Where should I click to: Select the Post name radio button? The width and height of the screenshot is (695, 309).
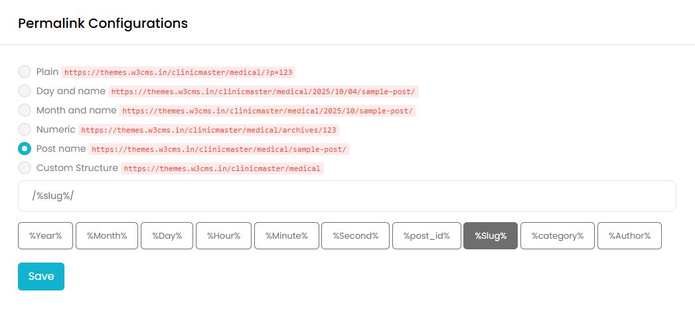tap(25, 149)
